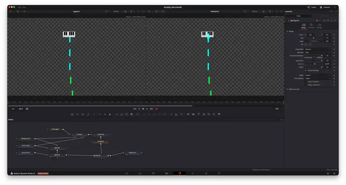Add a Paint node from toolbar
The height and width of the screenshot is (185, 346).
(88, 114)
